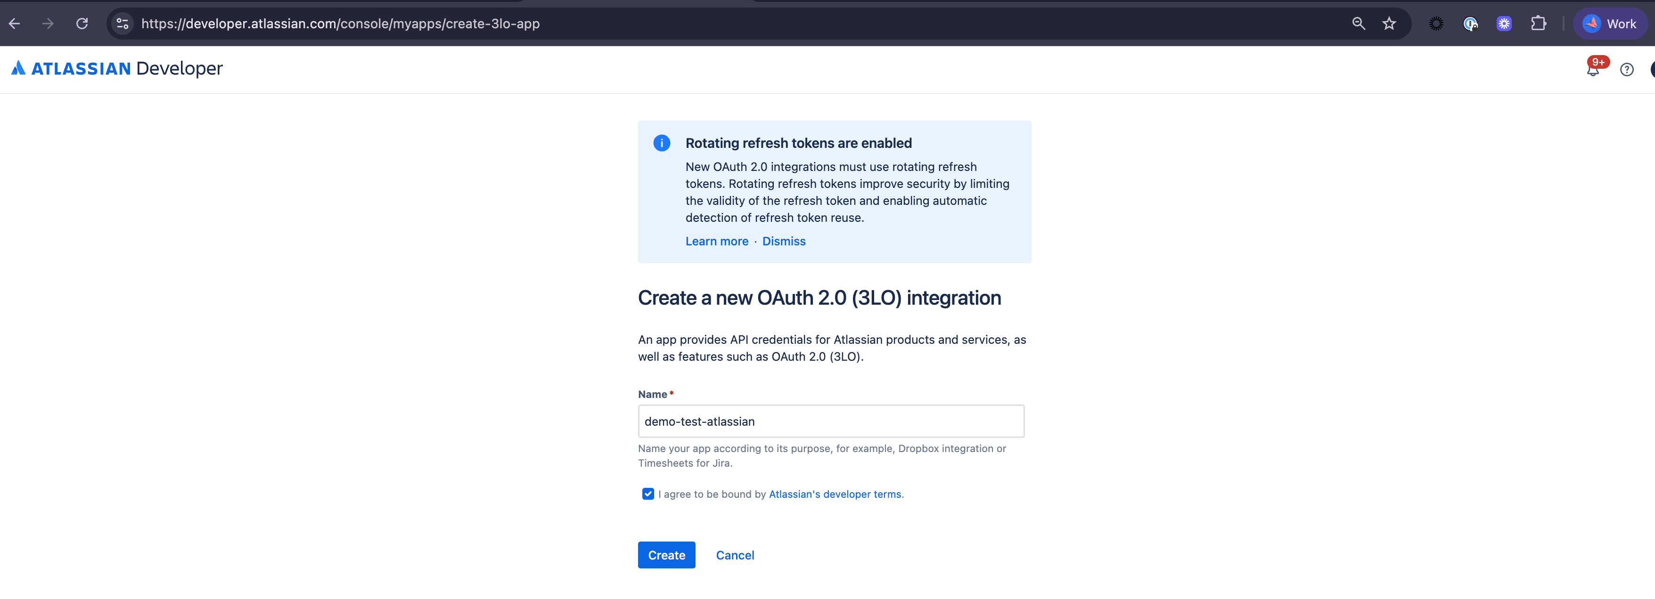Image resolution: width=1655 pixels, height=599 pixels.
Task: Go back with the browser back arrow
Action: pos(14,24)
